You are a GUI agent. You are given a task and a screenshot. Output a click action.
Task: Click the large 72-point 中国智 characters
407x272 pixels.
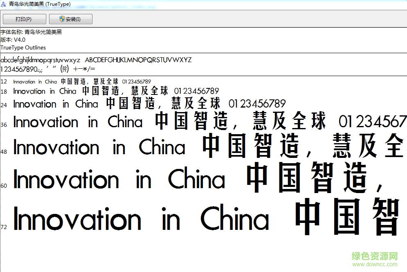point(347,217)
